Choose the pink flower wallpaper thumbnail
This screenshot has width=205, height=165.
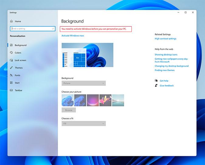tap(105, 100)
